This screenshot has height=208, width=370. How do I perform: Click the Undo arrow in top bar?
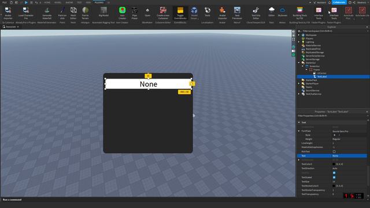click(36, 2)
